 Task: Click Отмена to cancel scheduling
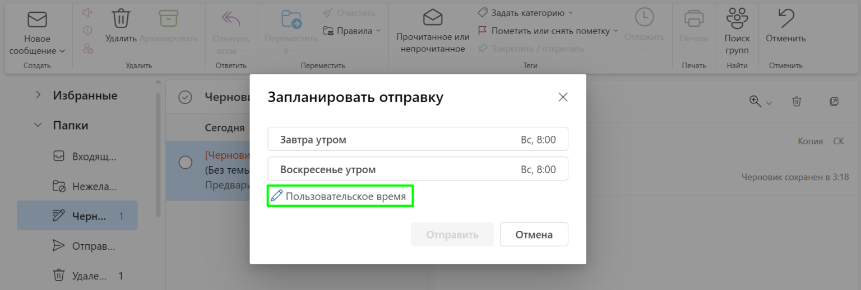tap(534, 234)
